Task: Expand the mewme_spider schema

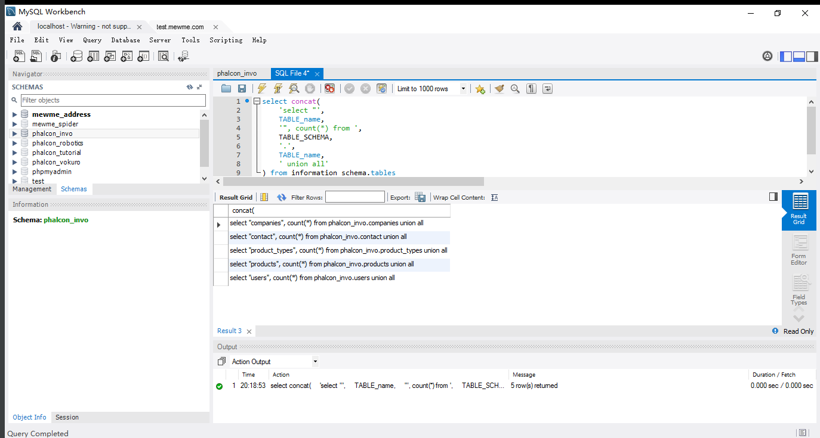Action: point(15,124)
